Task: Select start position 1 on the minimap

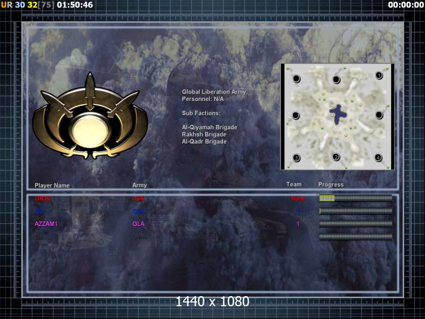Action: [x=379, y=75]
